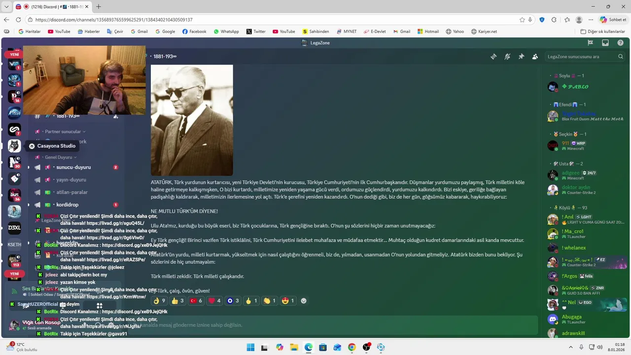The width and height of the screenshot is (631, 355).
Task: Open server icon with 16 badge
Action: pyautogui.click(x=14, y=97)
